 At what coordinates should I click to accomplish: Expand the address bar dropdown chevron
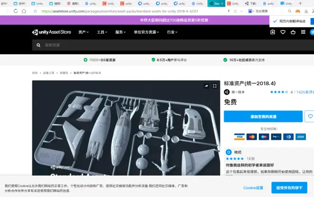click(242, 11)
